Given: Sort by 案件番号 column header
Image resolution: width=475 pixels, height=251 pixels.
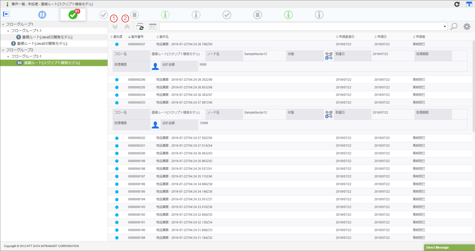Looking at the screenshot, I should [136, 37].
